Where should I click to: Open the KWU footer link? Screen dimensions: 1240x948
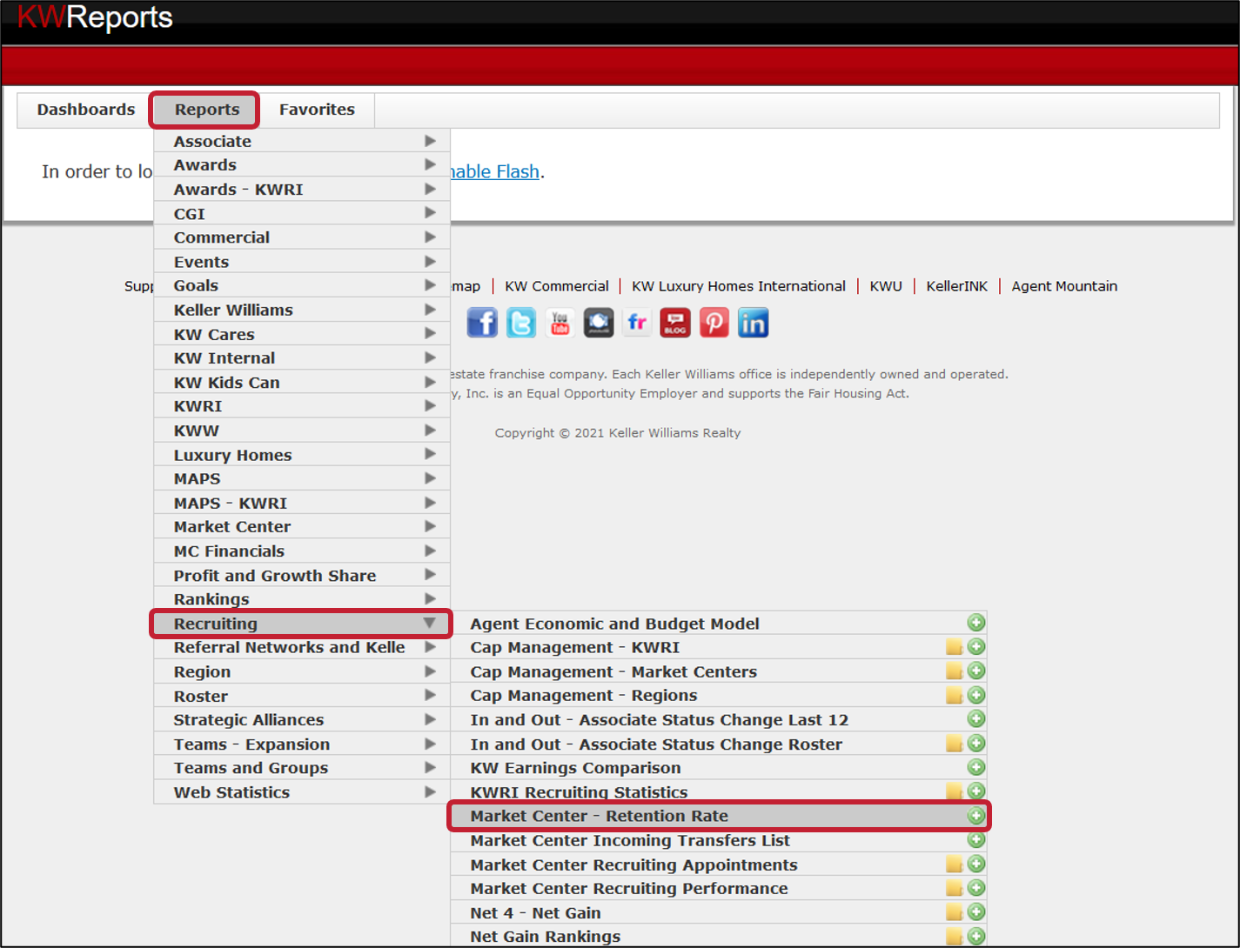tap(886, 286)
